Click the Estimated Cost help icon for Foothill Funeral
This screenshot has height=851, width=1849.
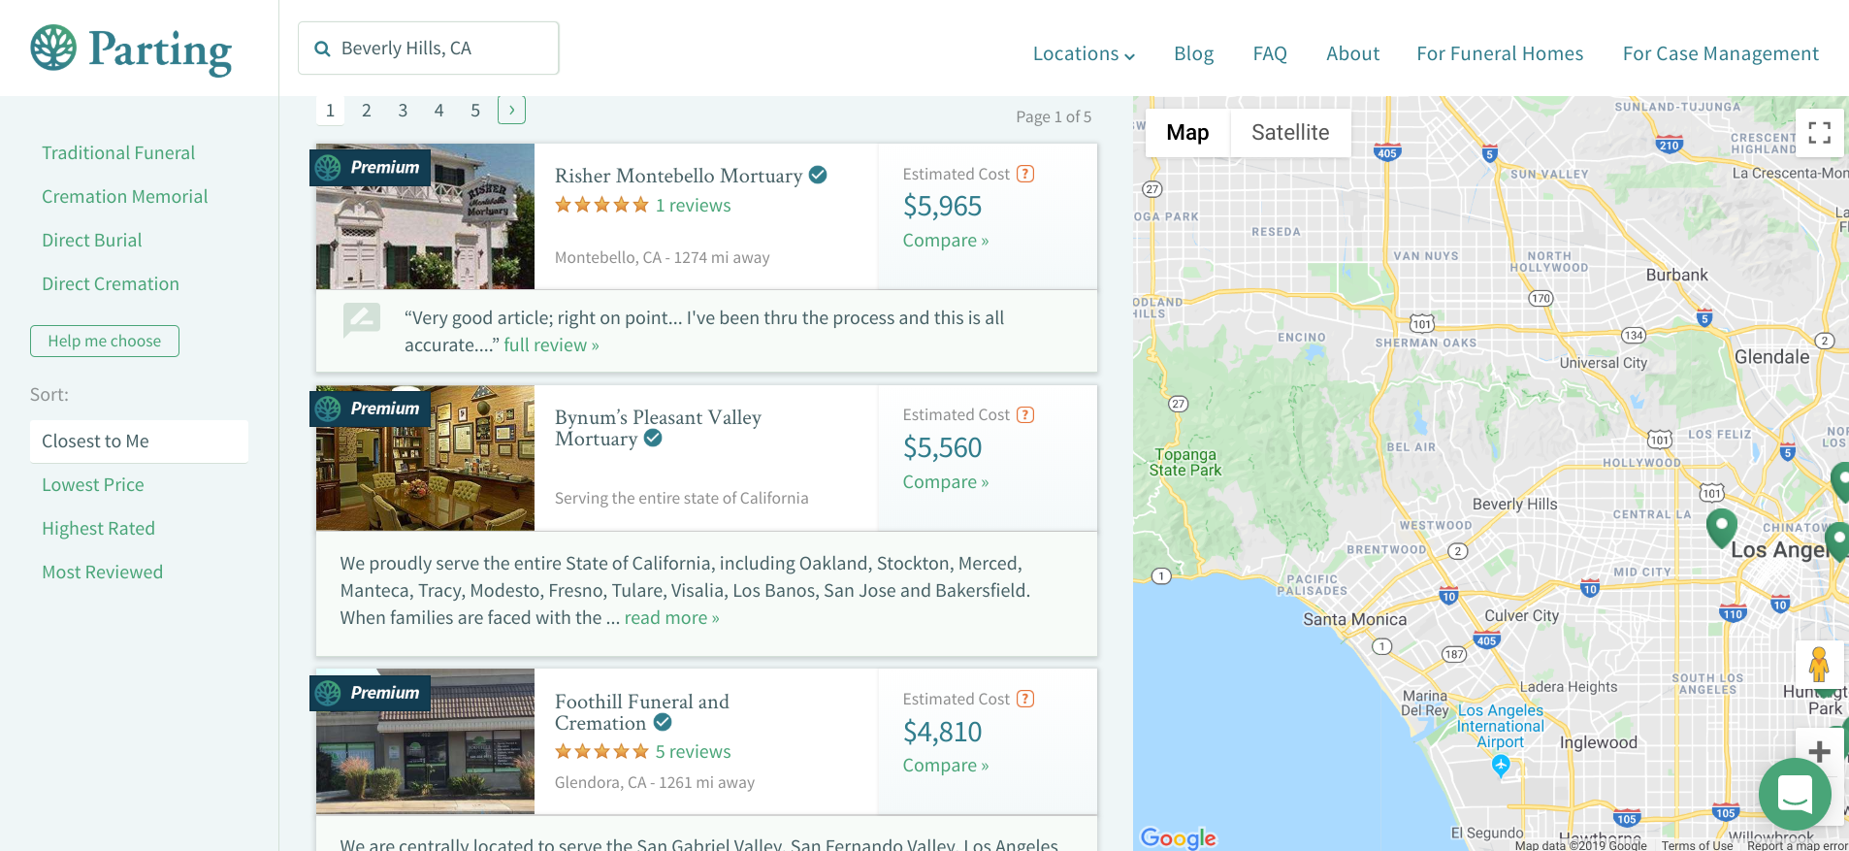click(x=1025, y=699)
